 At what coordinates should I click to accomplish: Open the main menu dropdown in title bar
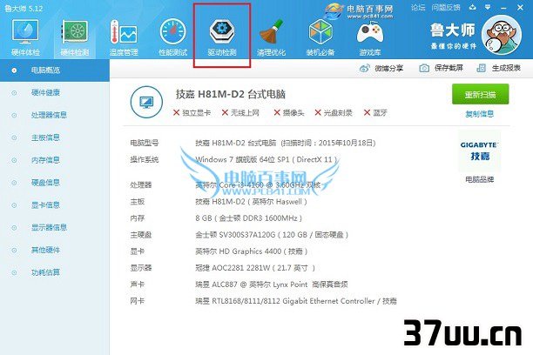click(488, 7)
